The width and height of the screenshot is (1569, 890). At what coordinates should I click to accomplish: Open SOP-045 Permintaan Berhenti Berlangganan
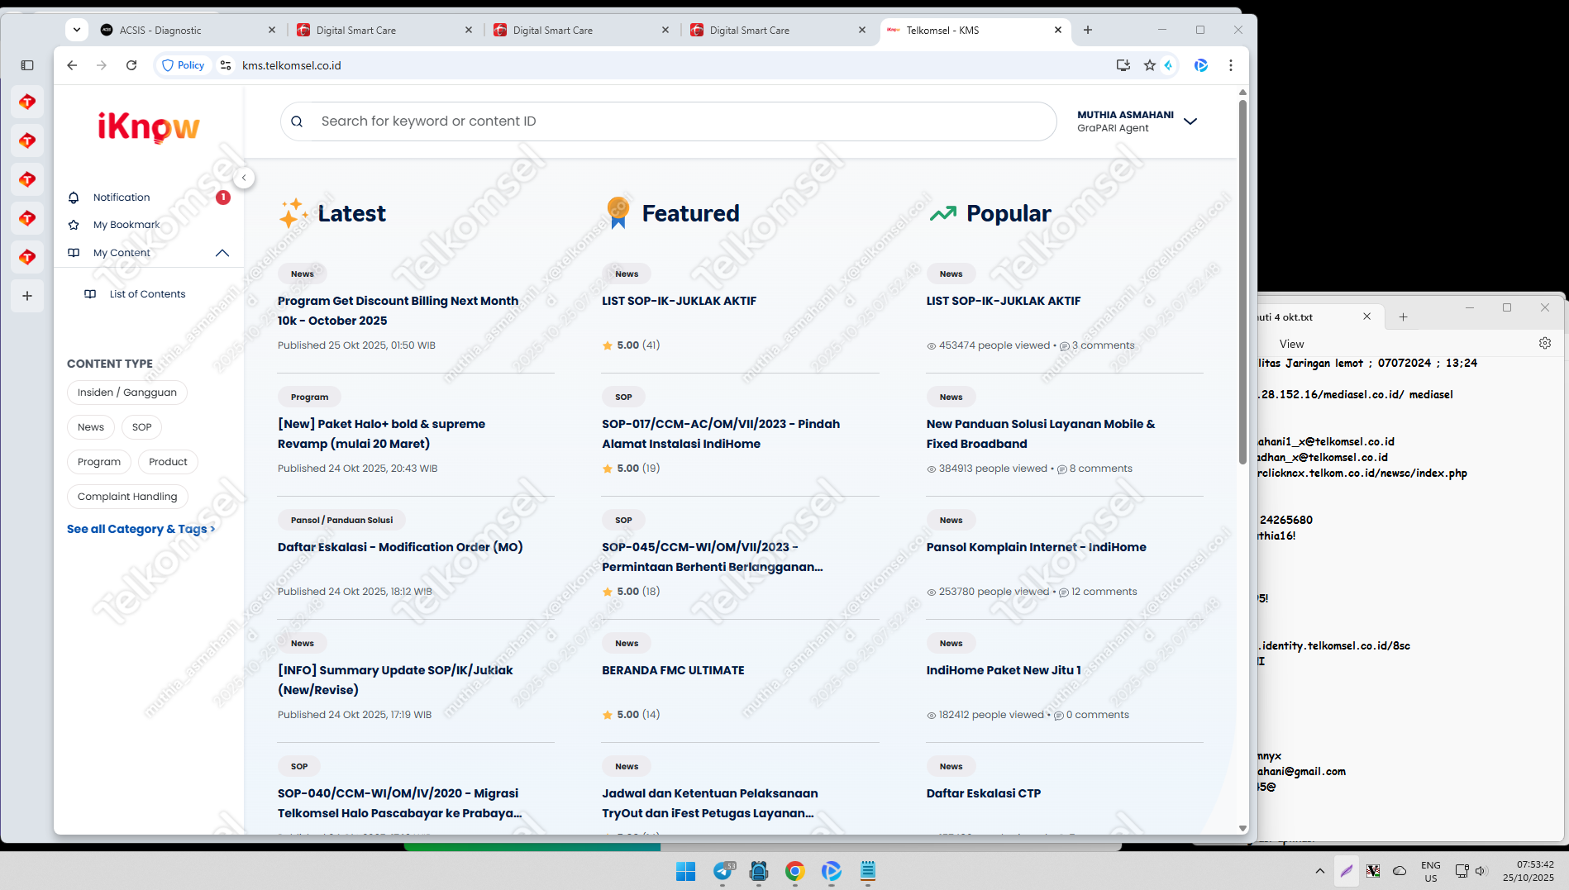[713, 557]
